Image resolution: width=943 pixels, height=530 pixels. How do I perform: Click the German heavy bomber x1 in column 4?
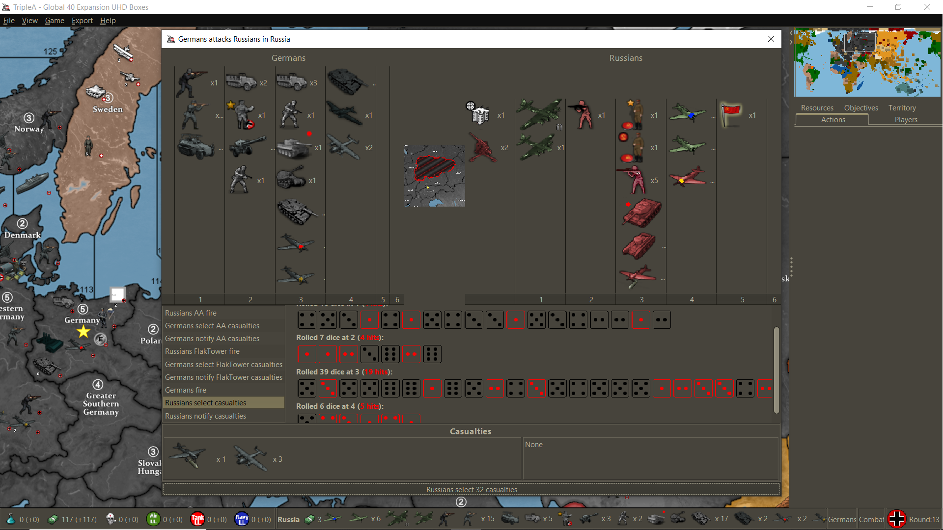point(344,113)
